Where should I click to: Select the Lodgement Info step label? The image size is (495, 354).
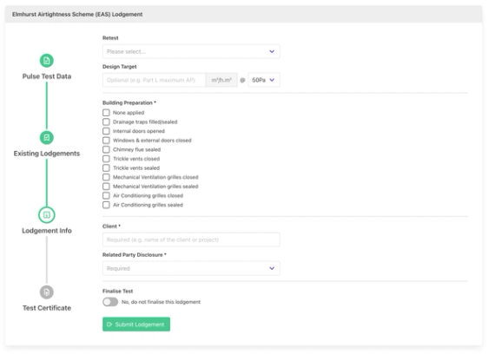coord(47,231)
